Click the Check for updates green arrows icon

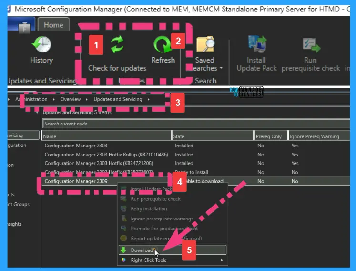click(117, 44)
